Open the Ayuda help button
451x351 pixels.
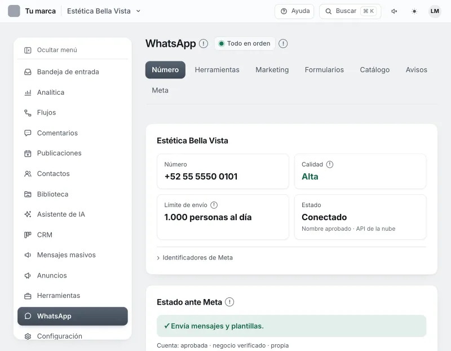pos(294,11)
